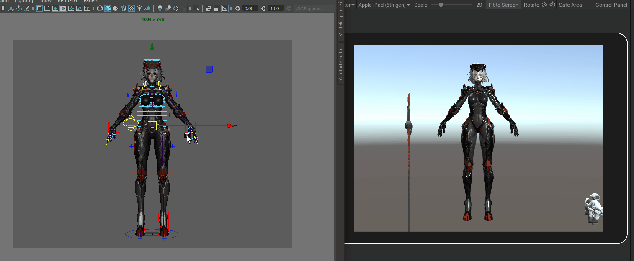Click the grease pencil icon
The width and height of the screenshot is (634, 261).
(x=27, y=8)
